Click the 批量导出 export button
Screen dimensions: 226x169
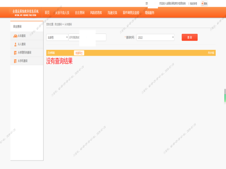pos(79,53)
